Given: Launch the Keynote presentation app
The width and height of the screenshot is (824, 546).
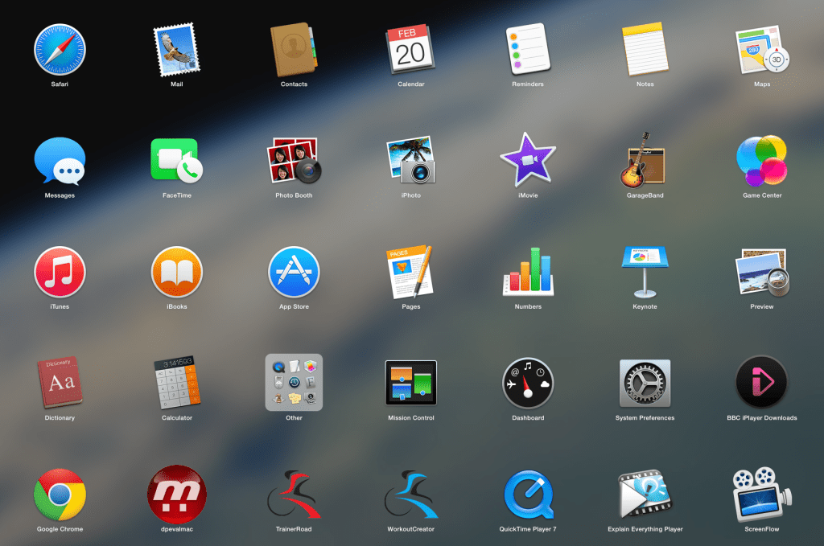Looking at the screenshot, I should tap(645, 270).
